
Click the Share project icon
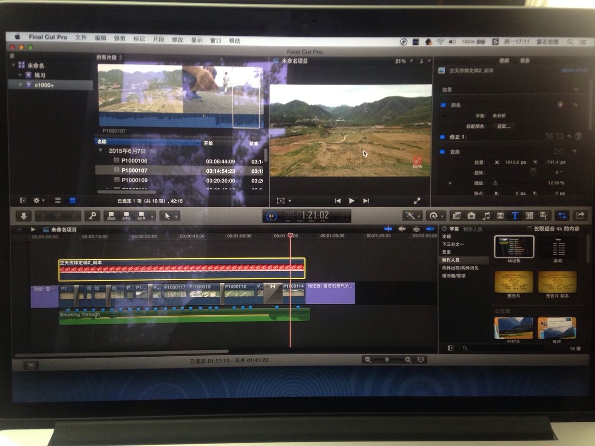pos(580,215)
